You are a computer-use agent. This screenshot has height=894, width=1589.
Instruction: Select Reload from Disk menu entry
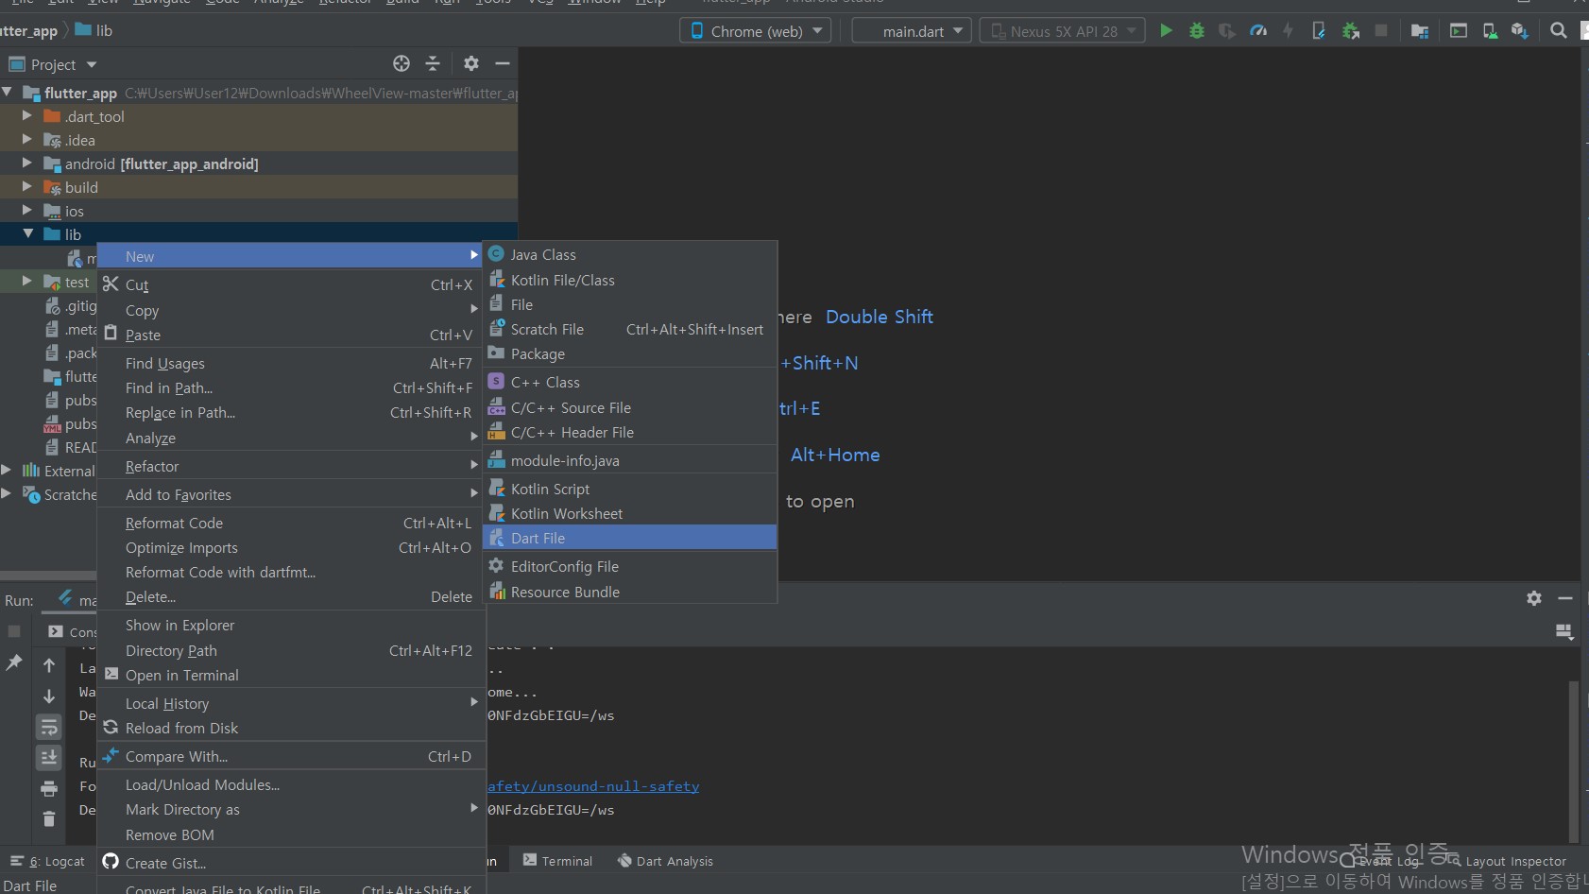pyautogui.click(x=291, y=728)
